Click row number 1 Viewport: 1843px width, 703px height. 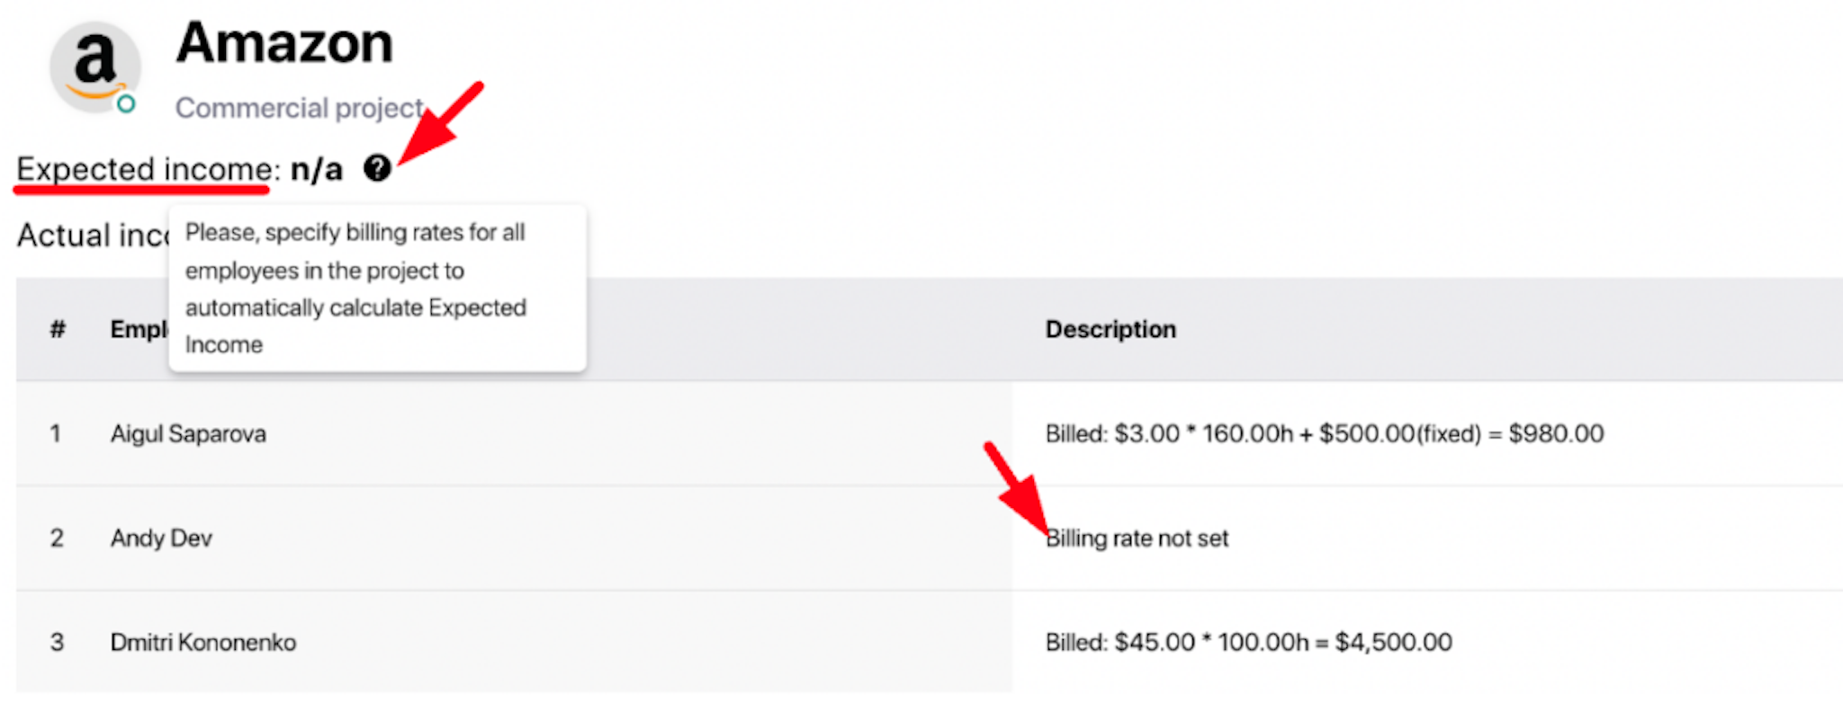[56, 433]
